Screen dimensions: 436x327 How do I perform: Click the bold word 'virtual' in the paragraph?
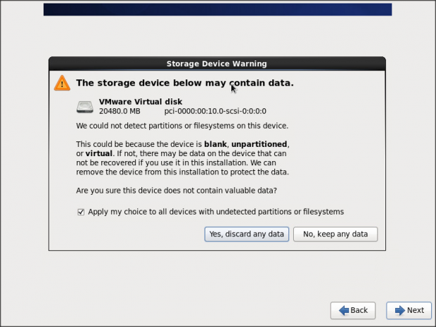[98, 153]
